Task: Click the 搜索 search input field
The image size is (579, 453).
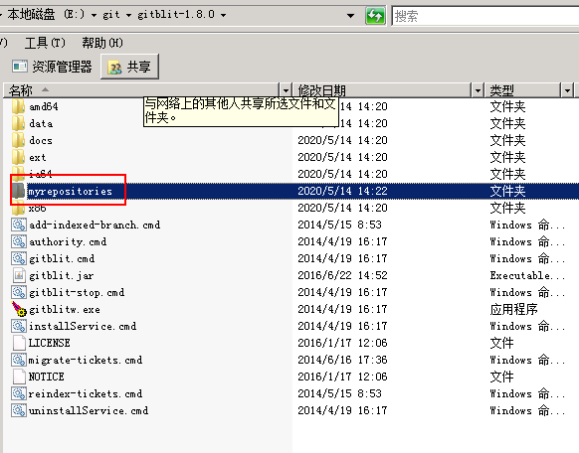Action: tap(485, 16)
